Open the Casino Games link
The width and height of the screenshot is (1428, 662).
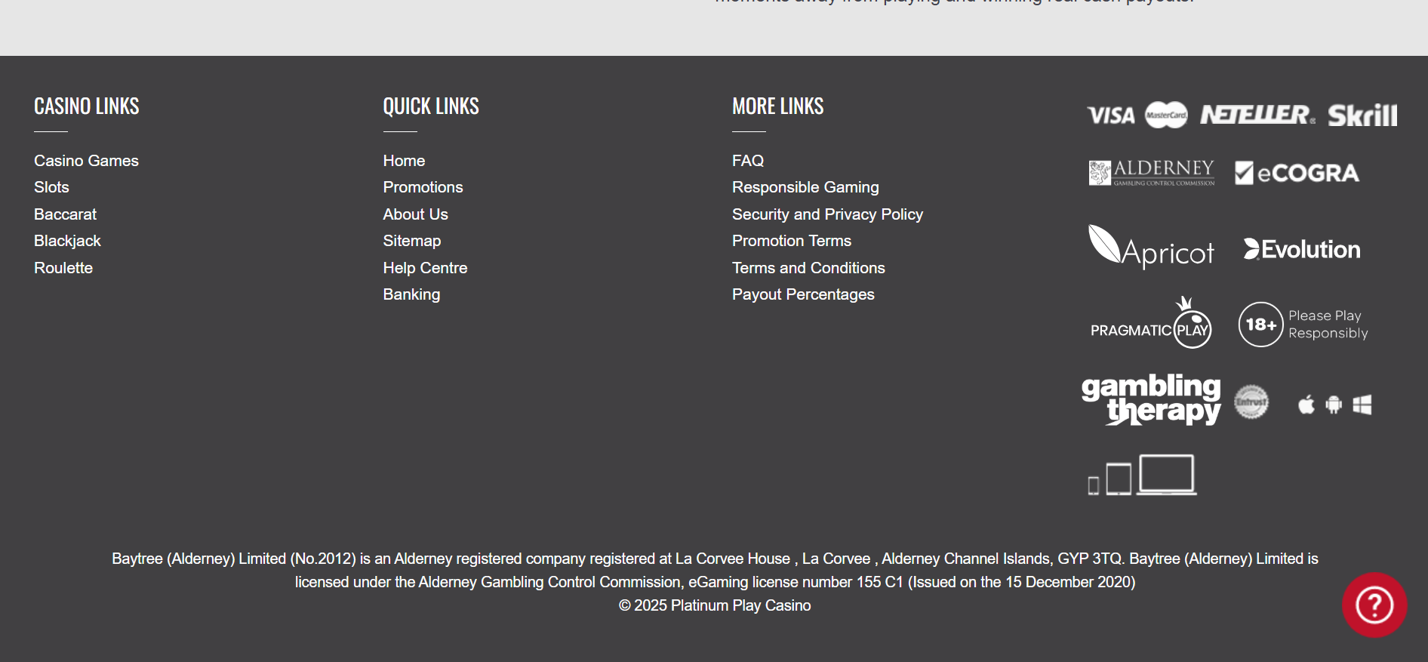[86, 161]
